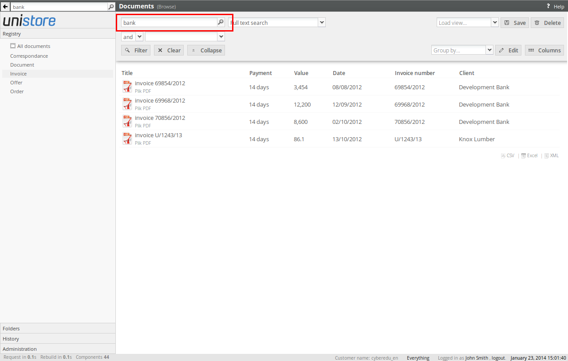
Task: Open invoice 69854/2012 title link
Action: tap(160, 83)
